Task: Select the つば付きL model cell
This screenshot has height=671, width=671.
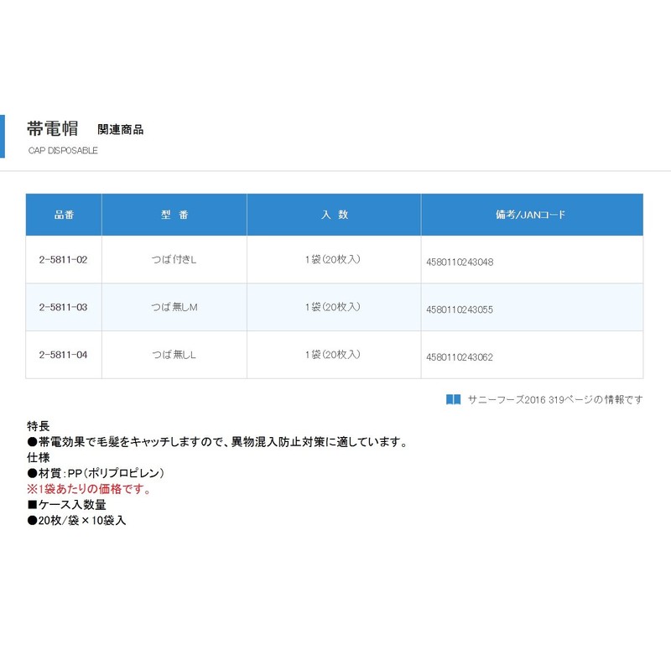Action: pyautogui.click(x=174, y=260)
